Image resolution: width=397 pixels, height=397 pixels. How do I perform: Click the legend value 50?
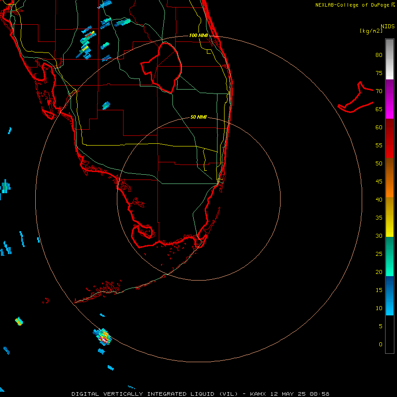pos(379,163)
